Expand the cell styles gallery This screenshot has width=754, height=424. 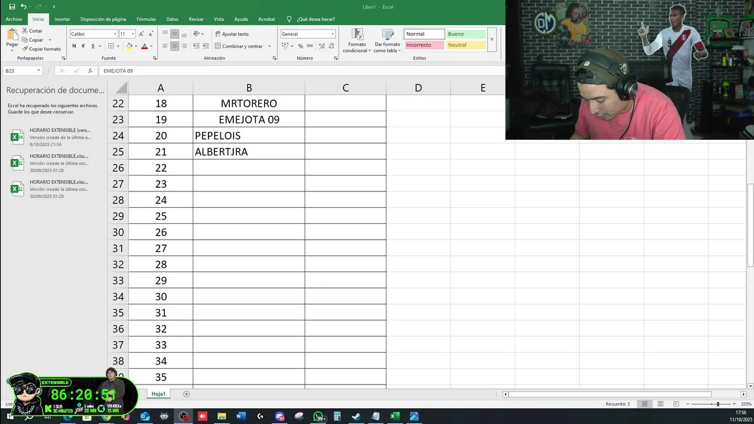492,39
